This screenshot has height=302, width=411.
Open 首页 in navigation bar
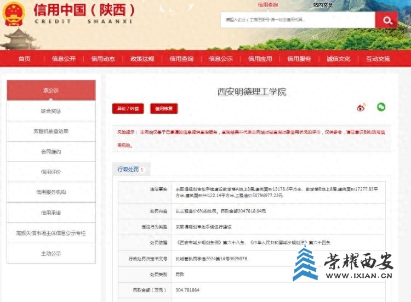point(24,59)
